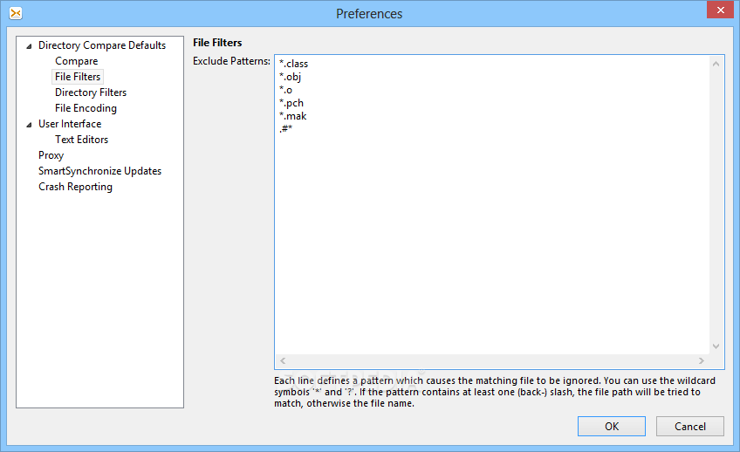
Task: Click the SmartSynchronize app icon in title bar
Action: 16,13
